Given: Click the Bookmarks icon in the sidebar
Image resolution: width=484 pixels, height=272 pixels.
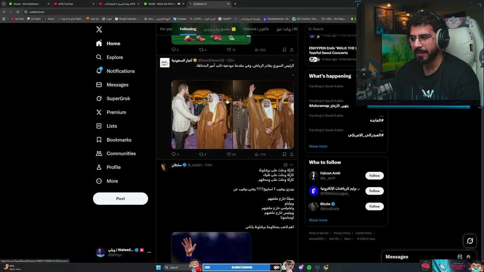Looking at the screenshot, I should click(99, 140).
